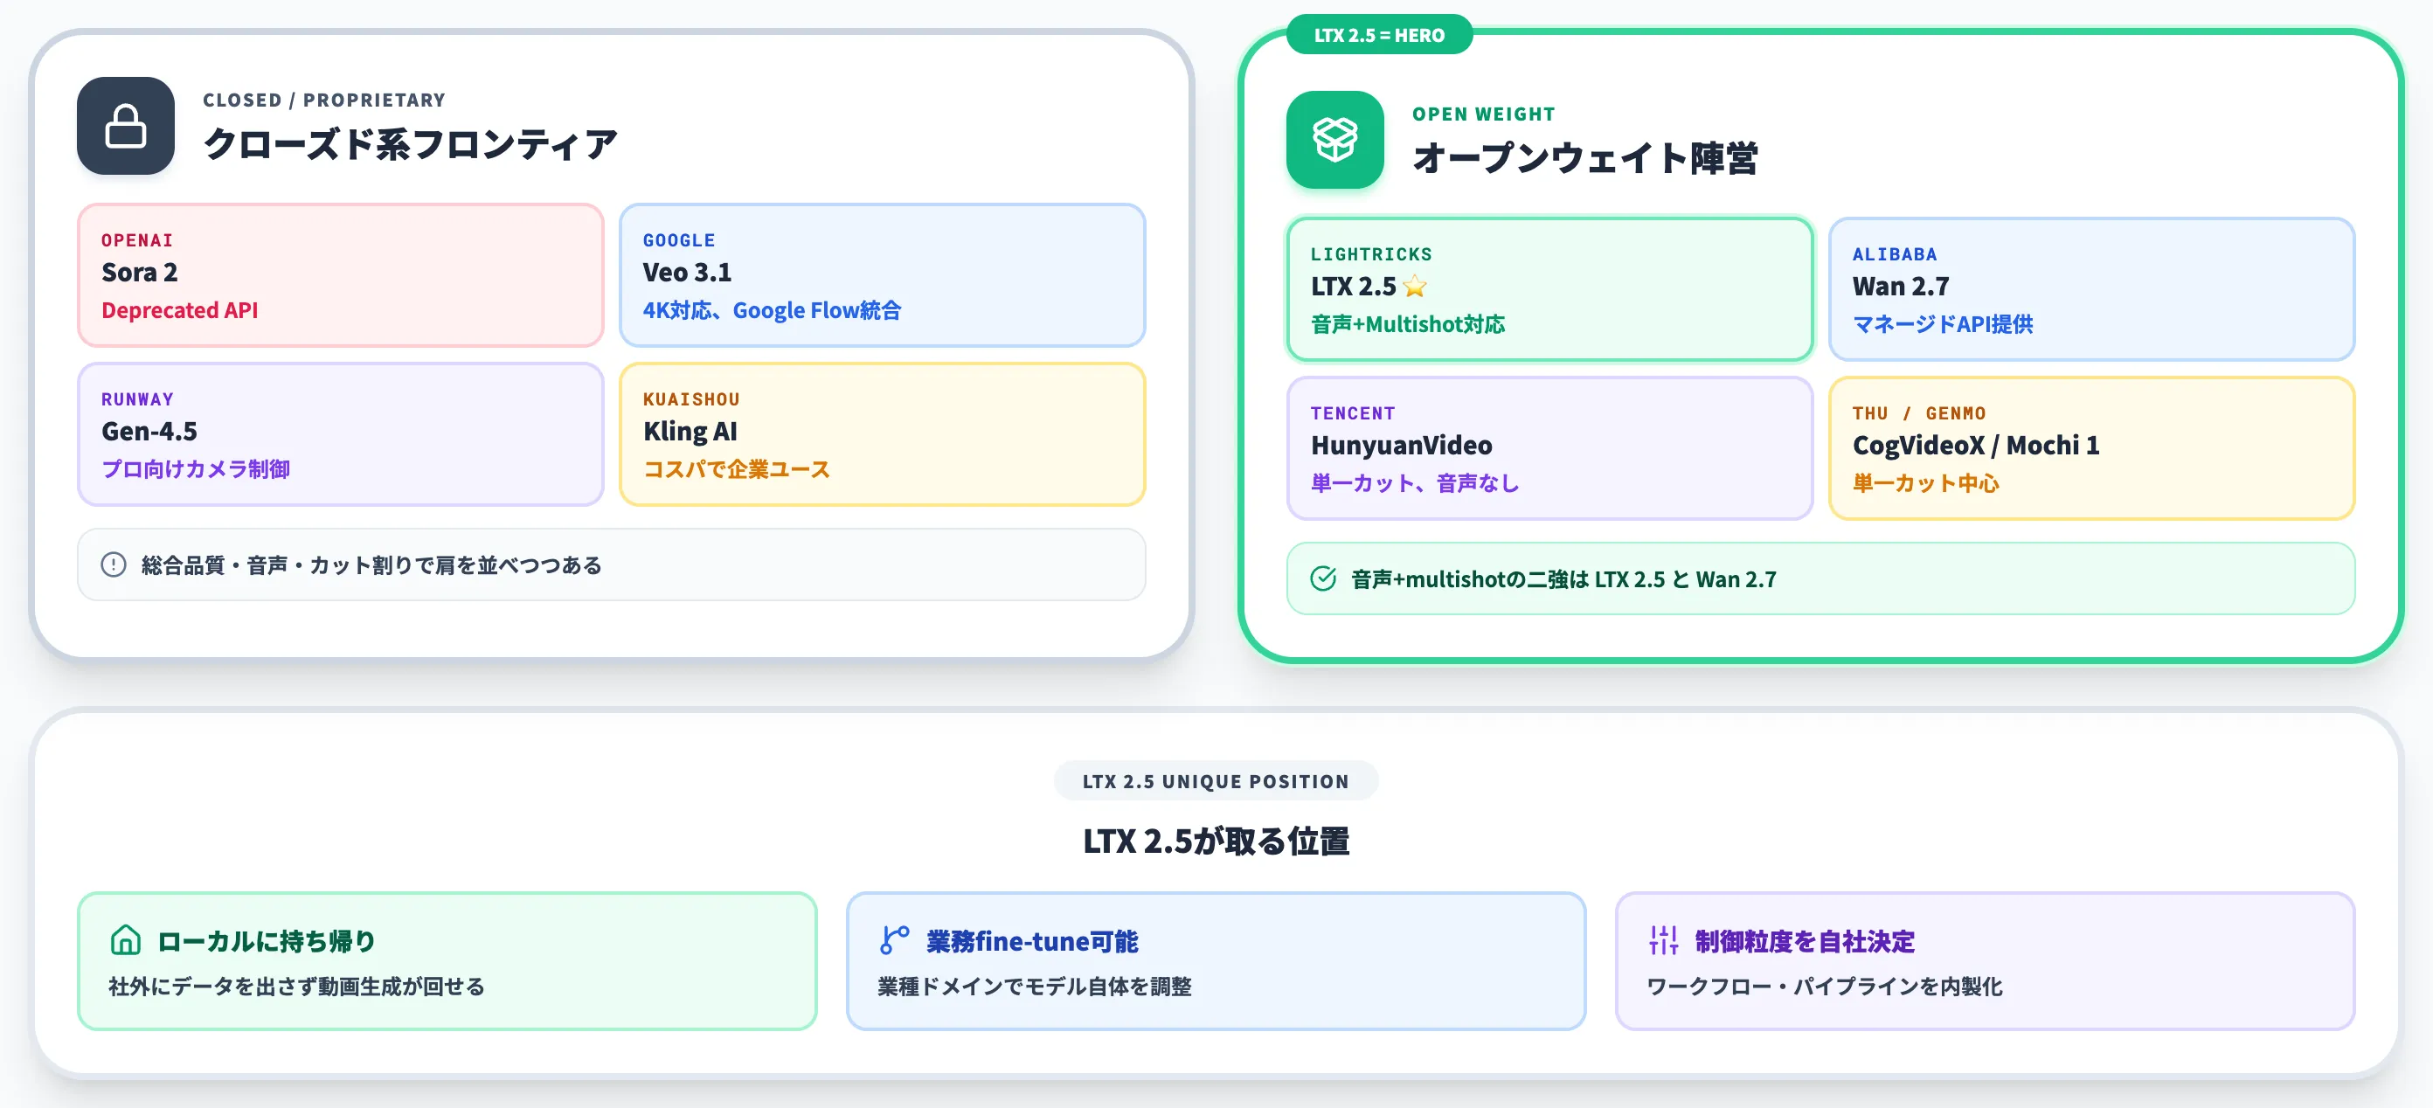
Task: Click the text ワークフロー・パイプラインを内製化
Action: click(1824, 987)
